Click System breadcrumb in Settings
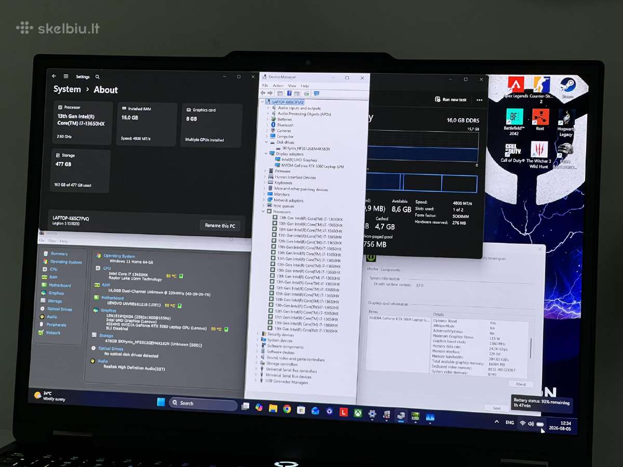 pos(67,89)
